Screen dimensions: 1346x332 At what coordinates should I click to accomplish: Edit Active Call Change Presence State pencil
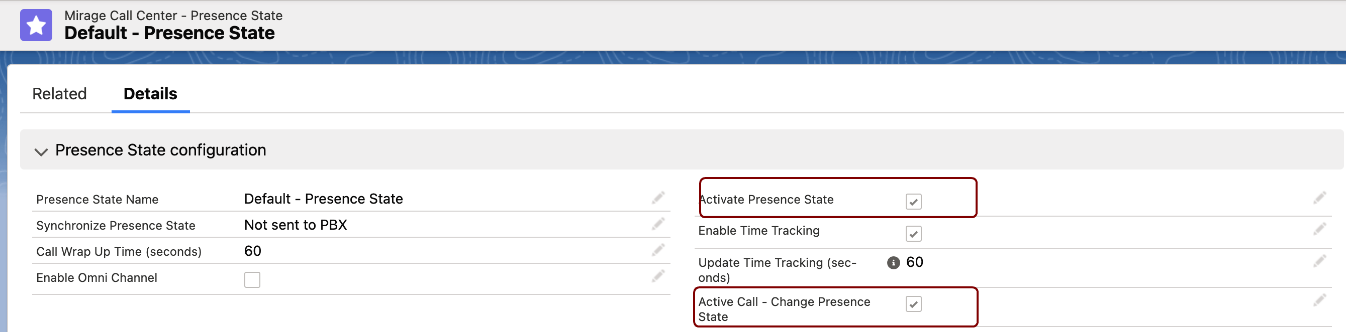tap(1319, 300)
